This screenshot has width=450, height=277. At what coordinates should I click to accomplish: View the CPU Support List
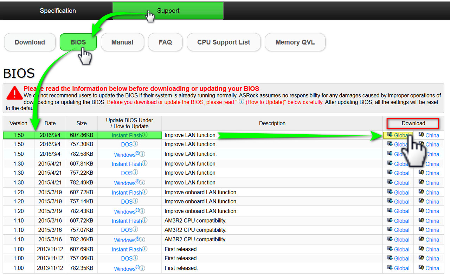click(224, 42)
